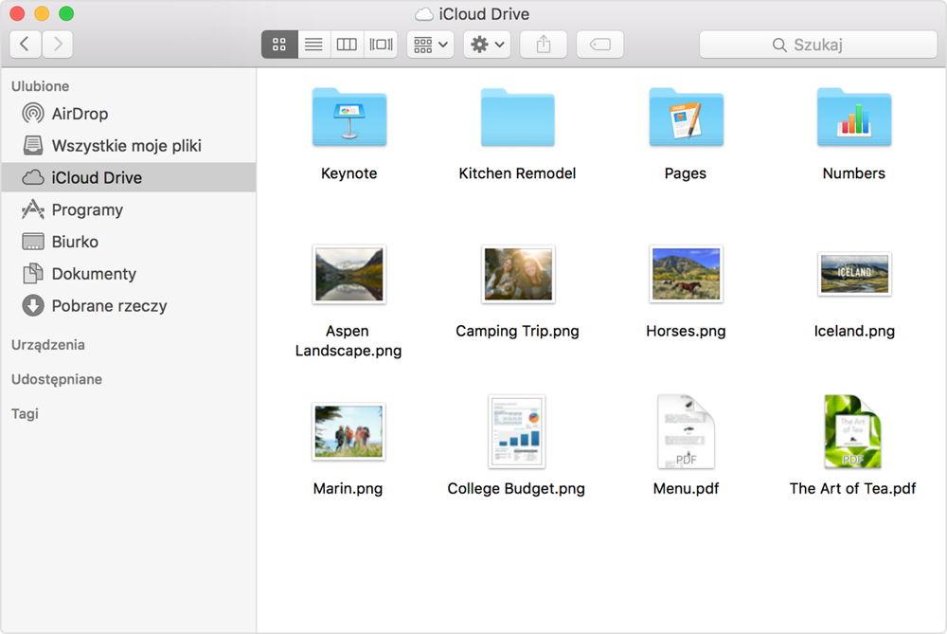Click the Share button in toolbar
Viewport: 947px width, 634px height.
(x=544, y=45)
